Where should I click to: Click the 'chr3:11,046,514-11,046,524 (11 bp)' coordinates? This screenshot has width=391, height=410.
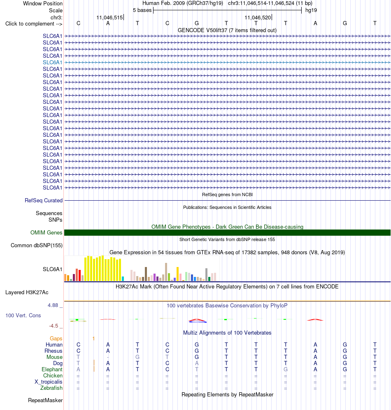point(270,3)
